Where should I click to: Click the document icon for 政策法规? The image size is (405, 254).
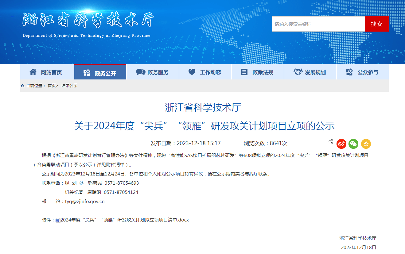tap(244, 72)
